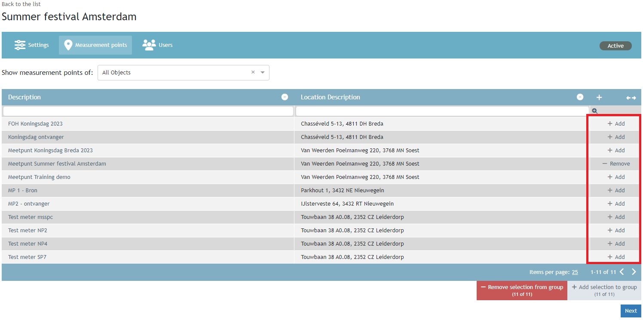Follow the Back to the list link
The image size is (643, 320).
pyautogui.click(x=21, y=4)
